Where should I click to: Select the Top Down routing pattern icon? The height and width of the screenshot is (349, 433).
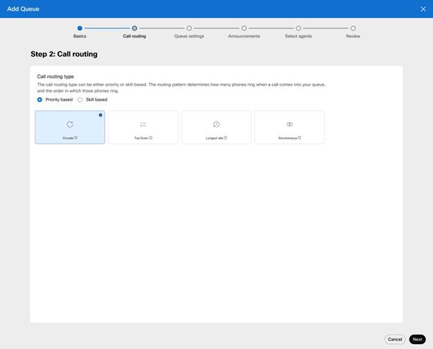pyautogui.click(x=143, y=124)
